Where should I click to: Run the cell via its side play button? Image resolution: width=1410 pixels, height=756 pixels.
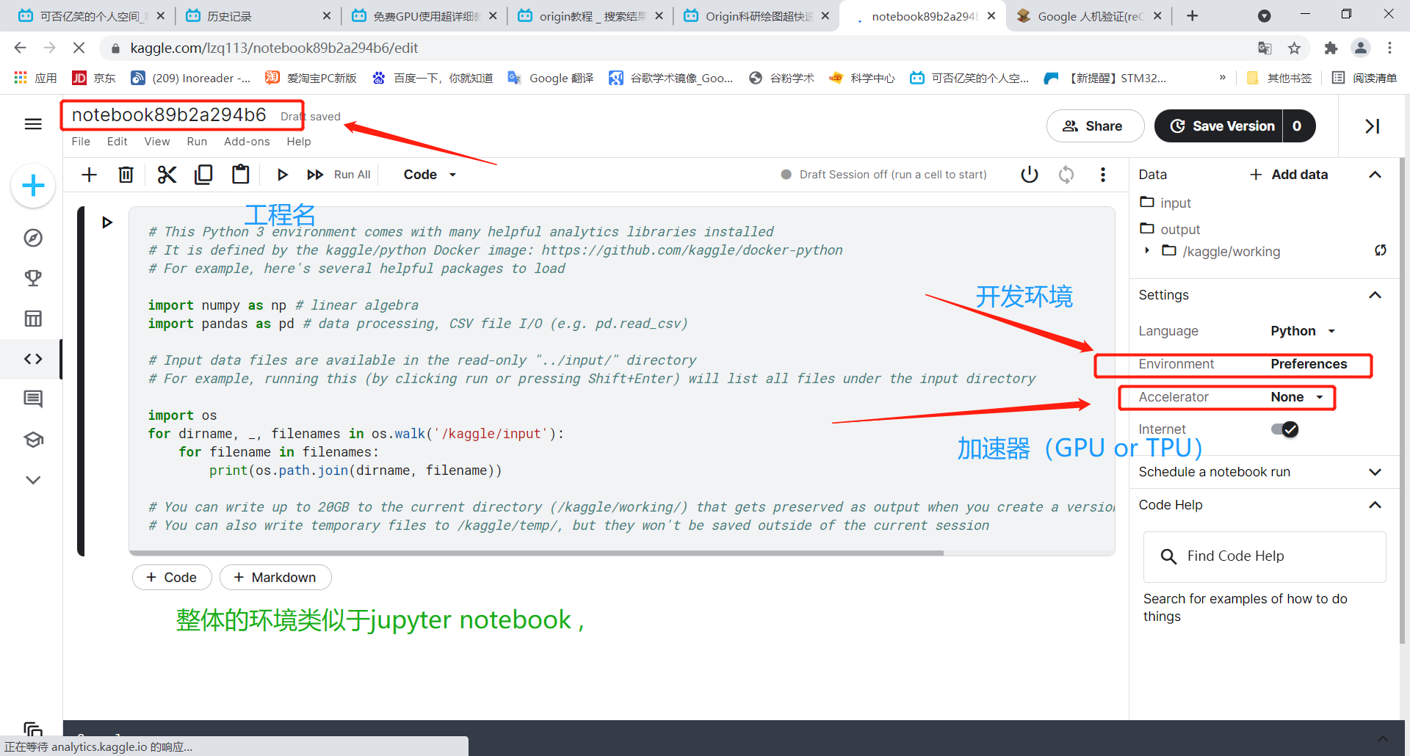[107, 222]
